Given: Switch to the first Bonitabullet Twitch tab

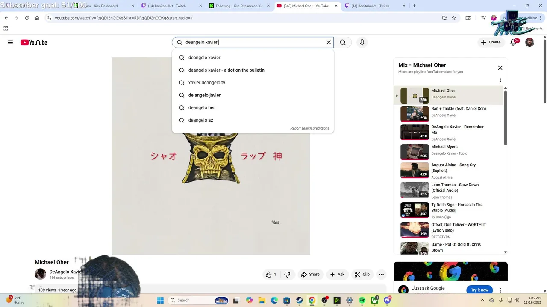Looking at the screenshot, I should [x=171, y=6].
